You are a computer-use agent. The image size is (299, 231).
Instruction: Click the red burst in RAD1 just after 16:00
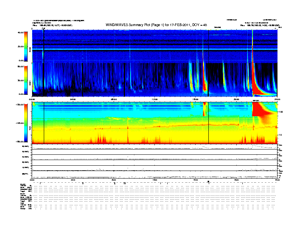(x=205, y=80)
